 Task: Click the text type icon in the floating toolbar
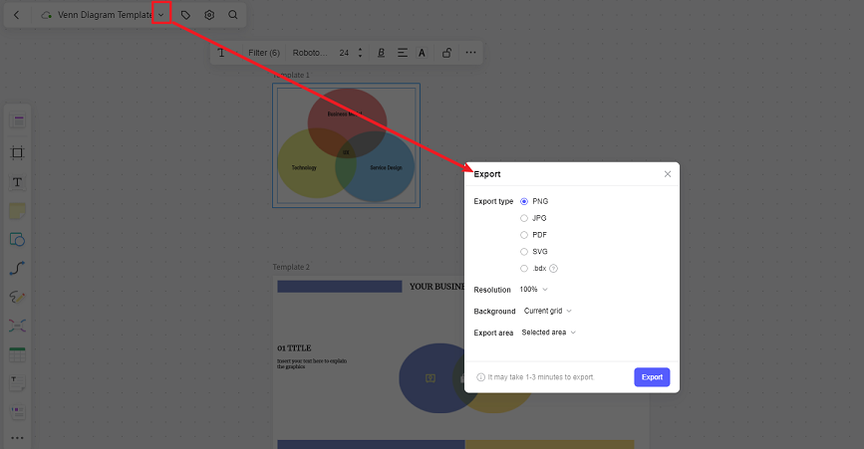pyautogui.click(x=221, y=53)
